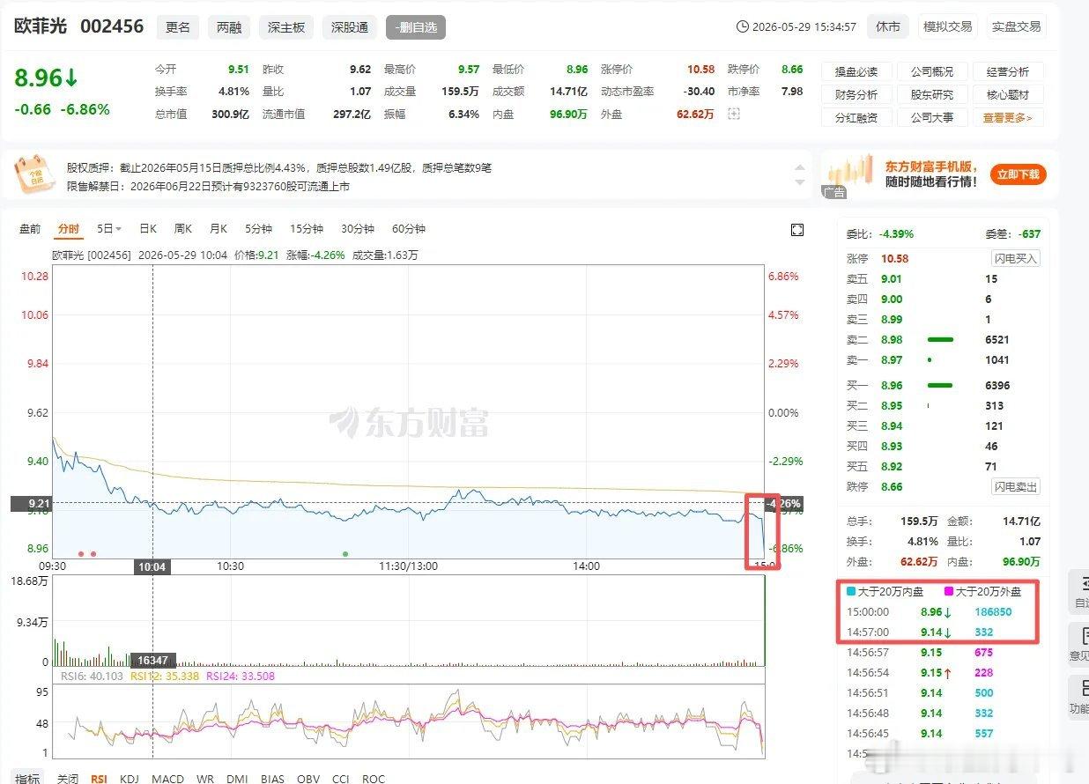Click the first red event dot on chart

pos(81,554)
